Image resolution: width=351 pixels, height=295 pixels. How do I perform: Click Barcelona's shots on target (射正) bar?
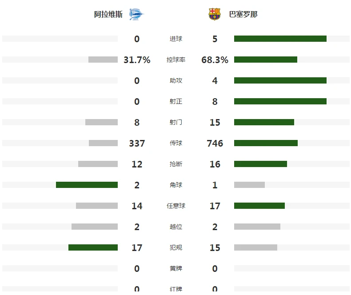click(280, 101)
